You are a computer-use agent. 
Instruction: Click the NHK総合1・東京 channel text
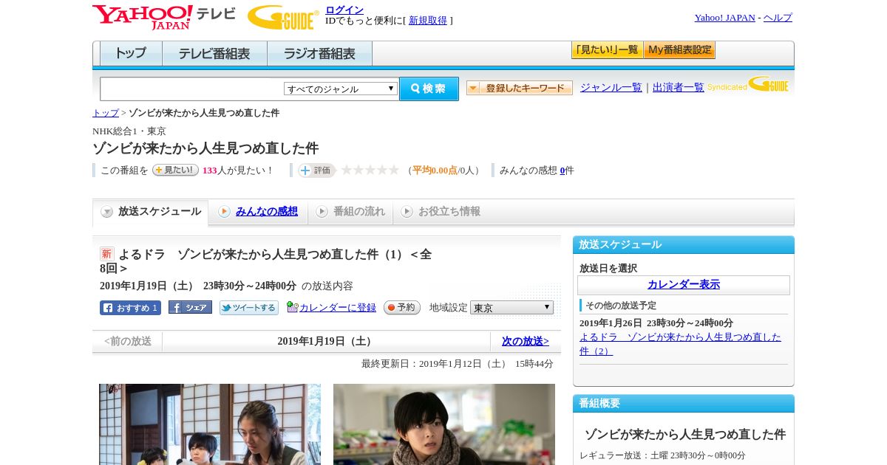(x=129, y=131)
